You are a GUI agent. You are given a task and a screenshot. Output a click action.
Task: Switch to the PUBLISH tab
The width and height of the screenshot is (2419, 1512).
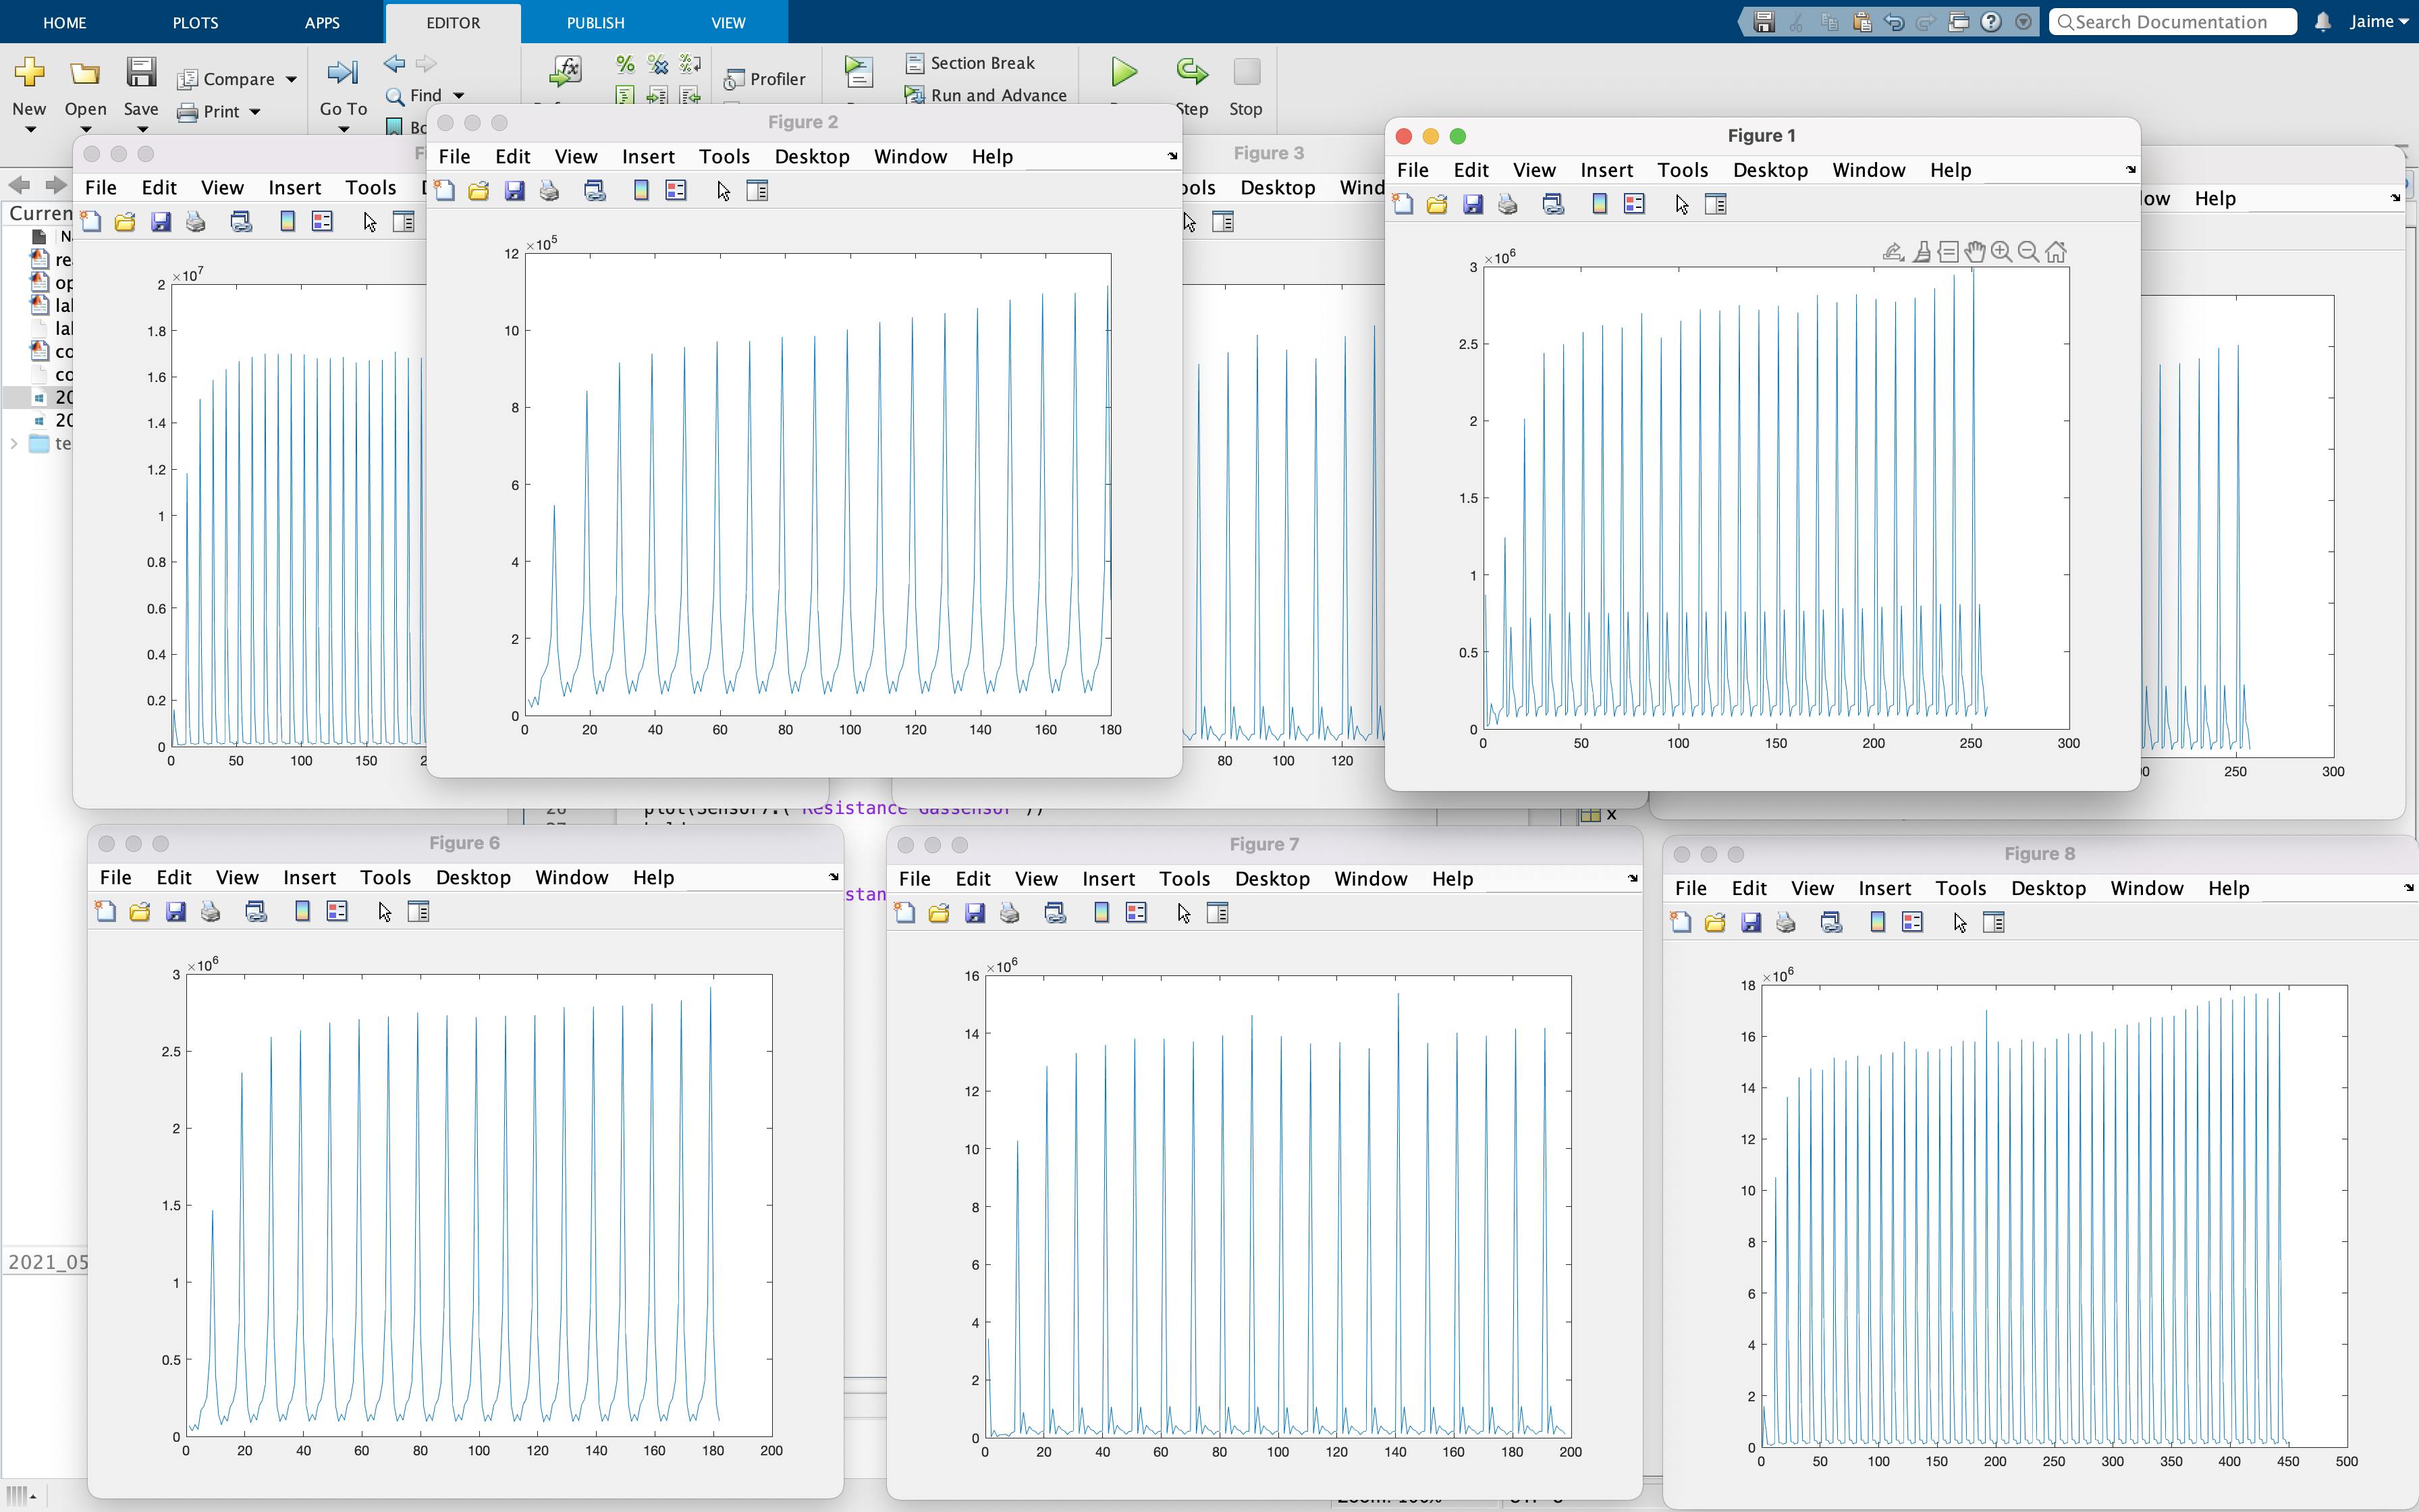point(594,22)
